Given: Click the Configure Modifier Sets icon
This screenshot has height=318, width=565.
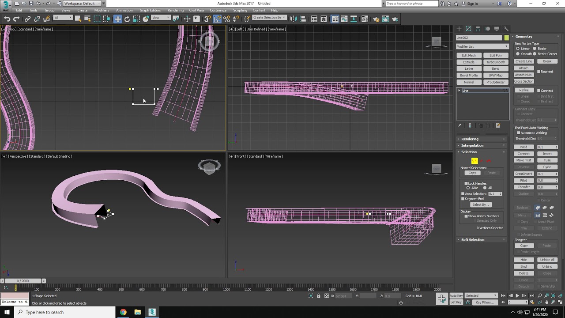Looking at the screenshot, I should (498, 125).
